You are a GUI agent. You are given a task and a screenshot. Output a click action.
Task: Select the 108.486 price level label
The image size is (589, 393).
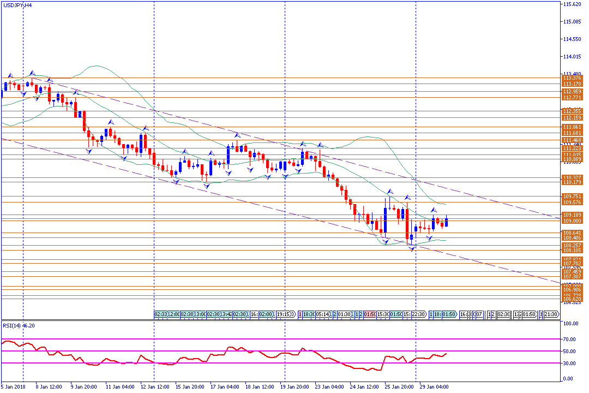click(x=572, y=238)
